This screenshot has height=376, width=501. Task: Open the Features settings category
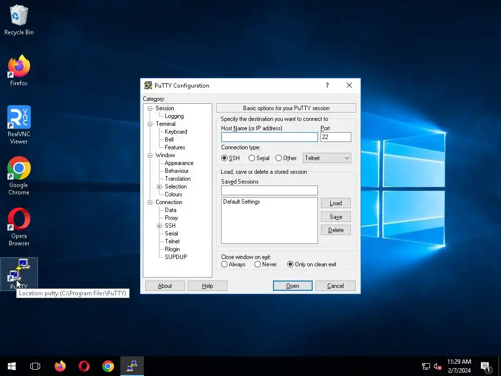175,147
